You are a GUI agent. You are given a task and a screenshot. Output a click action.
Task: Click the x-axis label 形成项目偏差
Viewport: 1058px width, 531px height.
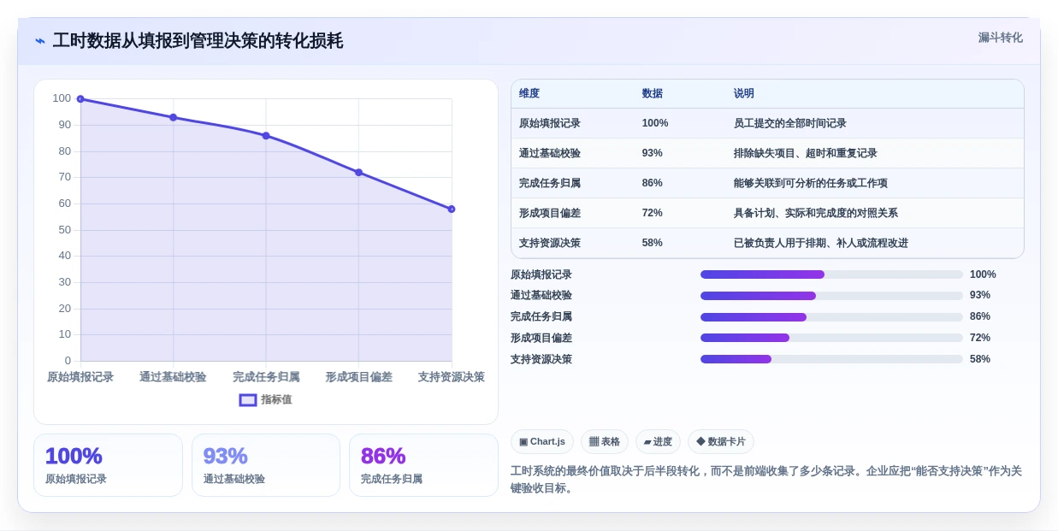coord(358,377)
